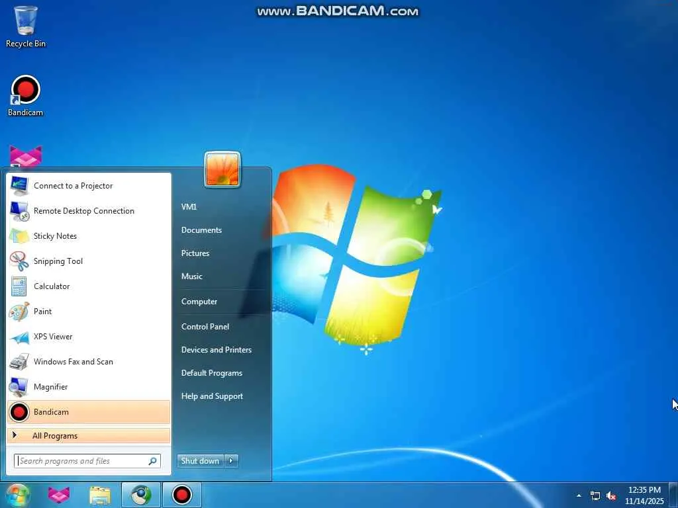The height and width of the screenshot is (508, 678).
Task: Select the Bandicam label in Start menu
Action: pos(51,412)
